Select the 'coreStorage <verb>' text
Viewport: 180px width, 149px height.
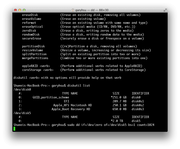point(38,70)
